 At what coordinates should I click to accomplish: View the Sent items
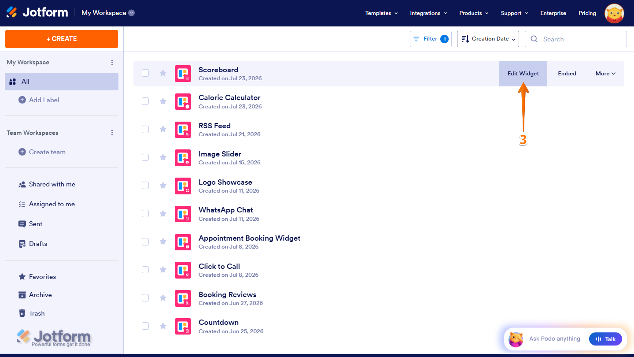click(30, 224)
